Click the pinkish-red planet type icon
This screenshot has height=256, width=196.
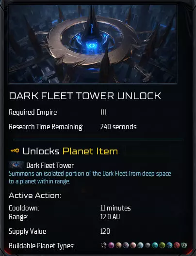pyautogui.click(x=133, y=245)
